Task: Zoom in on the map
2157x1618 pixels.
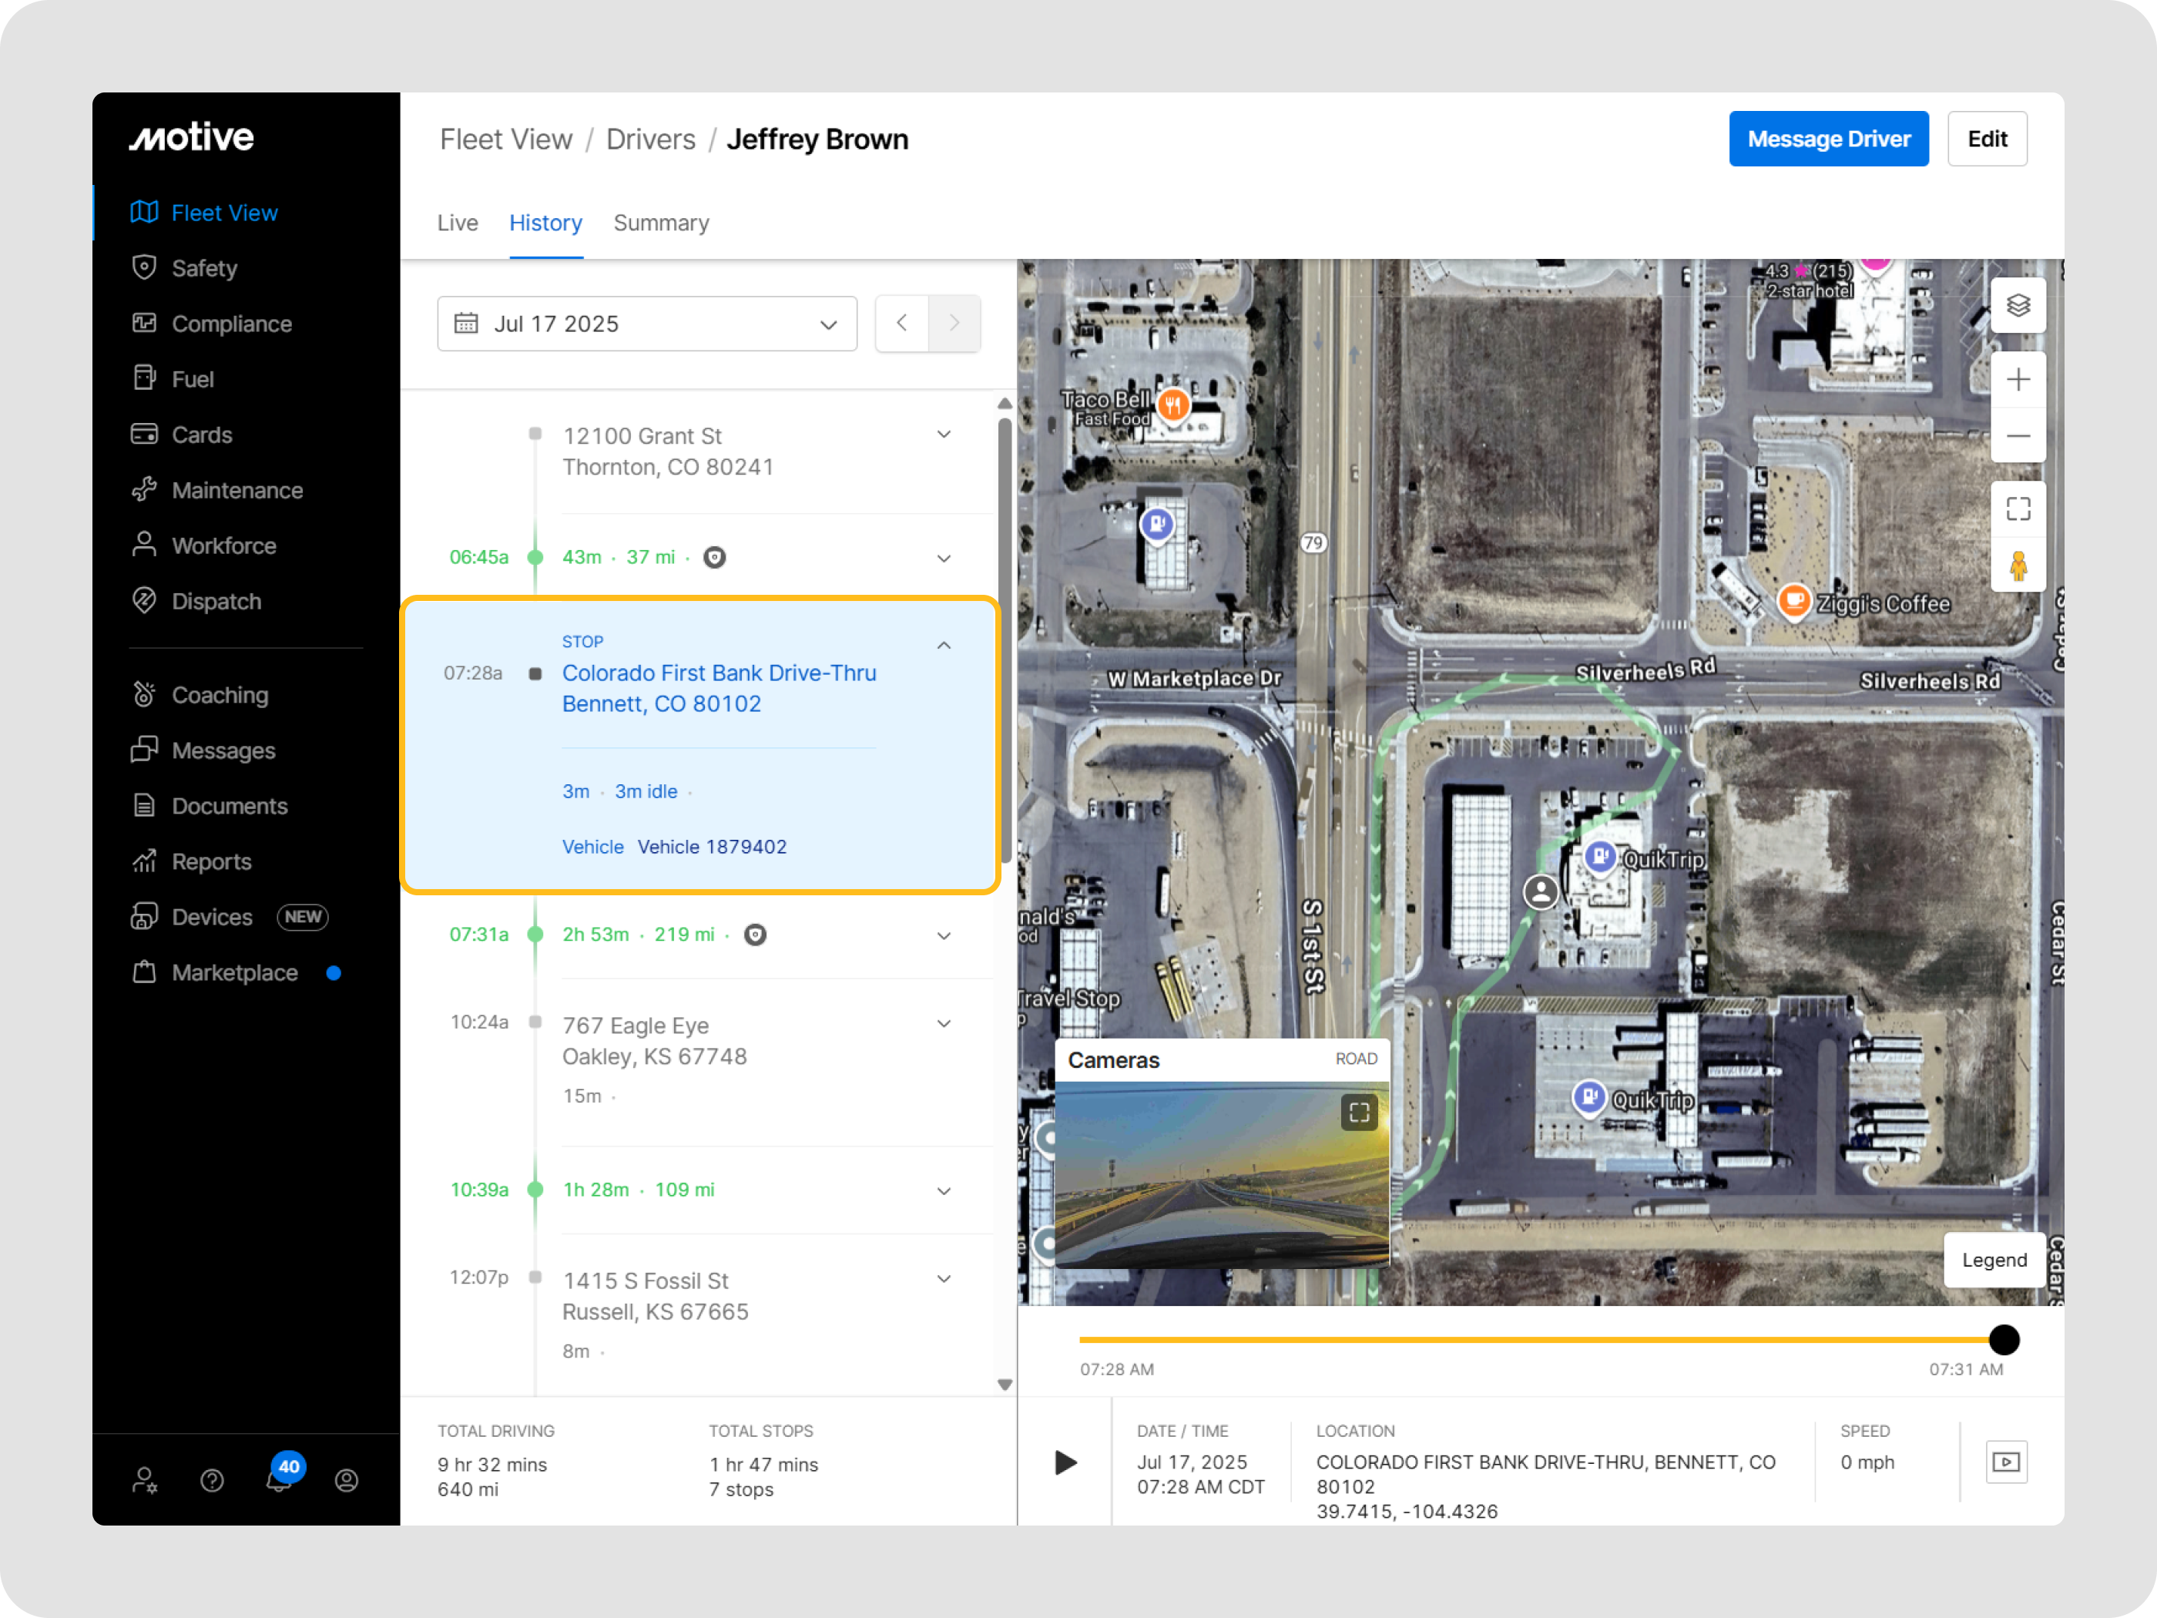Action: pos(2018,379)
